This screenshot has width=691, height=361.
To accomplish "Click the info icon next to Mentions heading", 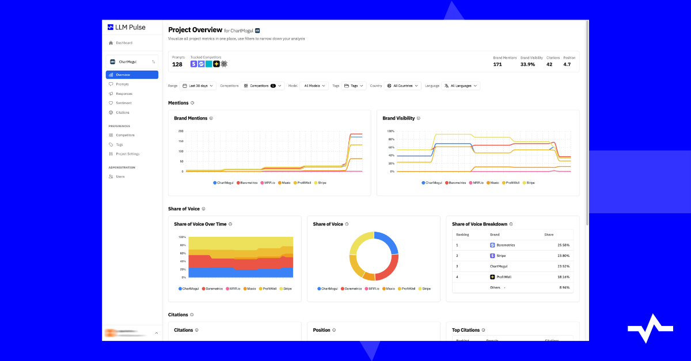I will pos(192,103).
